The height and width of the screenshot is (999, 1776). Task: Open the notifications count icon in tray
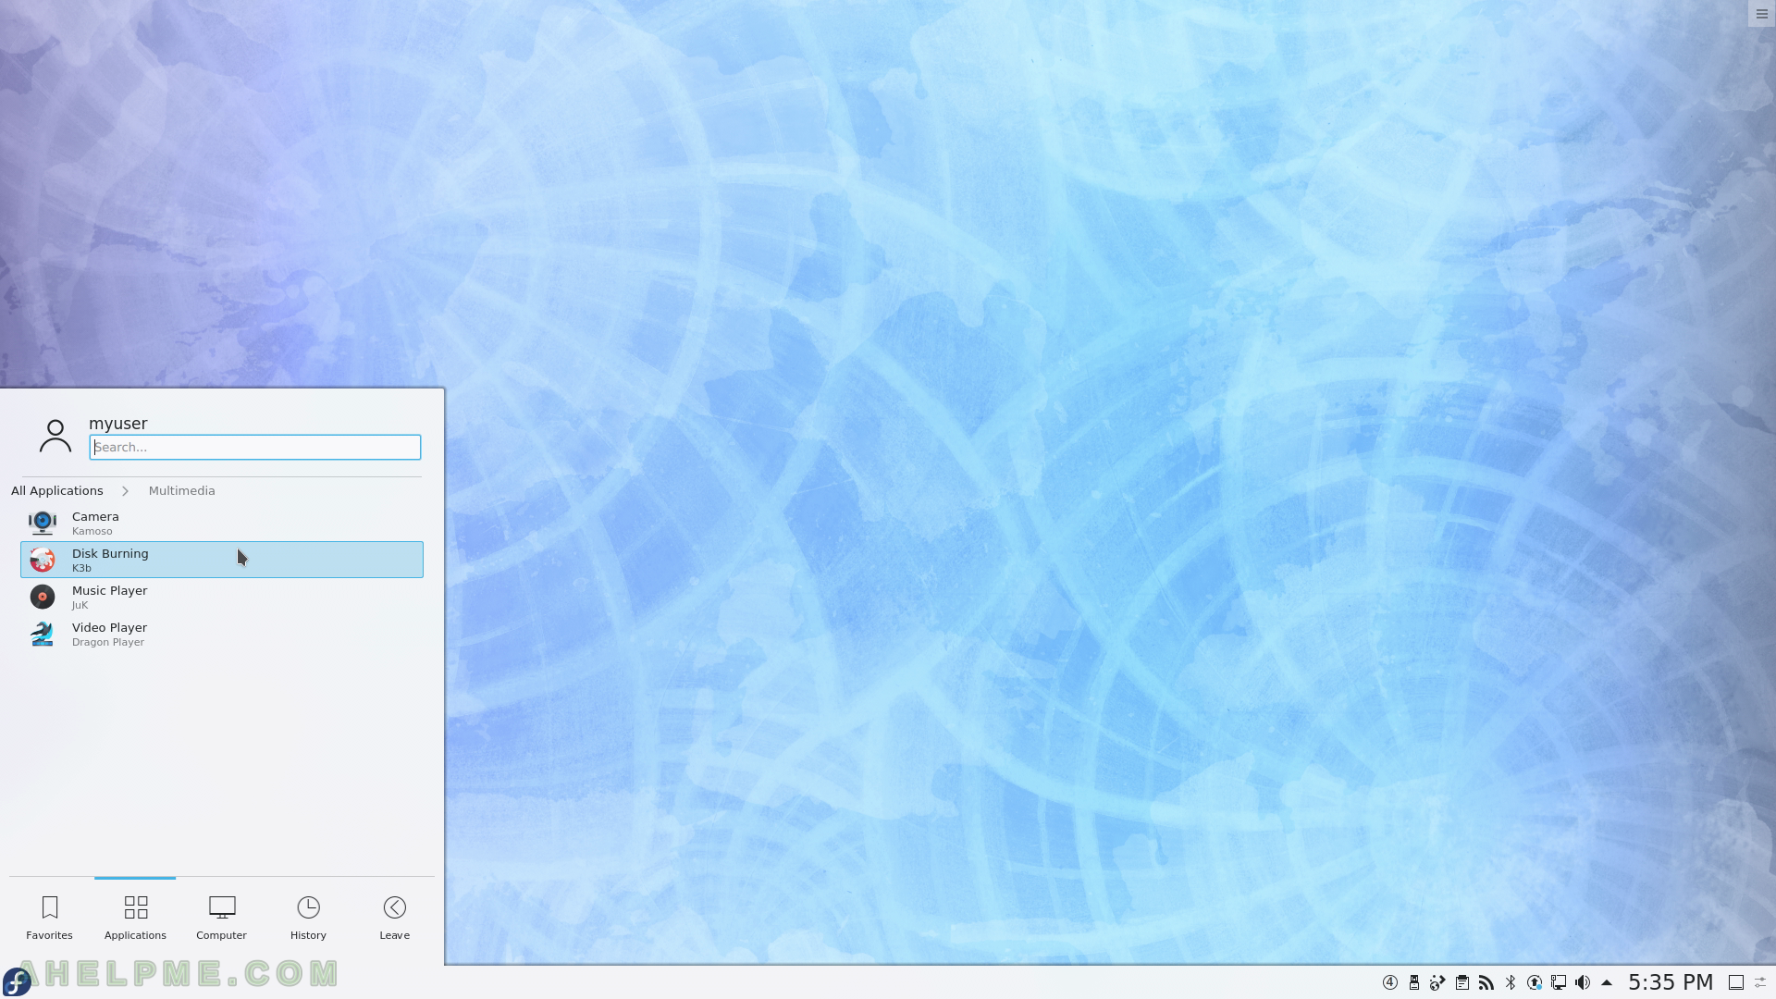(x=1389, y=982)
